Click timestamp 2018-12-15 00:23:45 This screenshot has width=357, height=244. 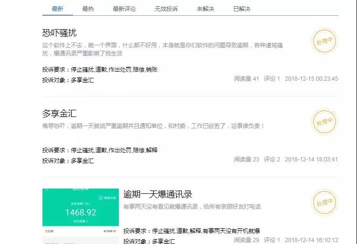click(312, 79)
